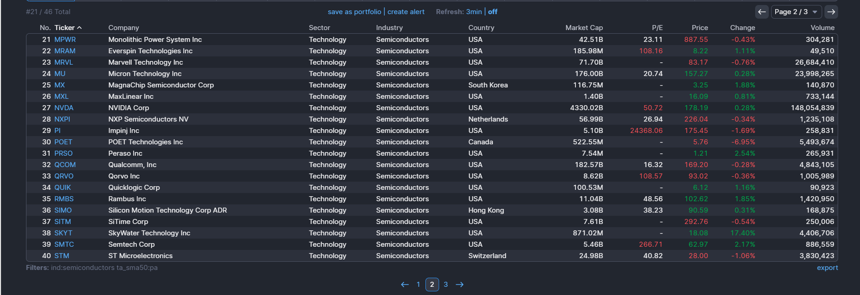Sort by Change column header
The height and width of the screenshot is (295, 860).
[742, 28]
